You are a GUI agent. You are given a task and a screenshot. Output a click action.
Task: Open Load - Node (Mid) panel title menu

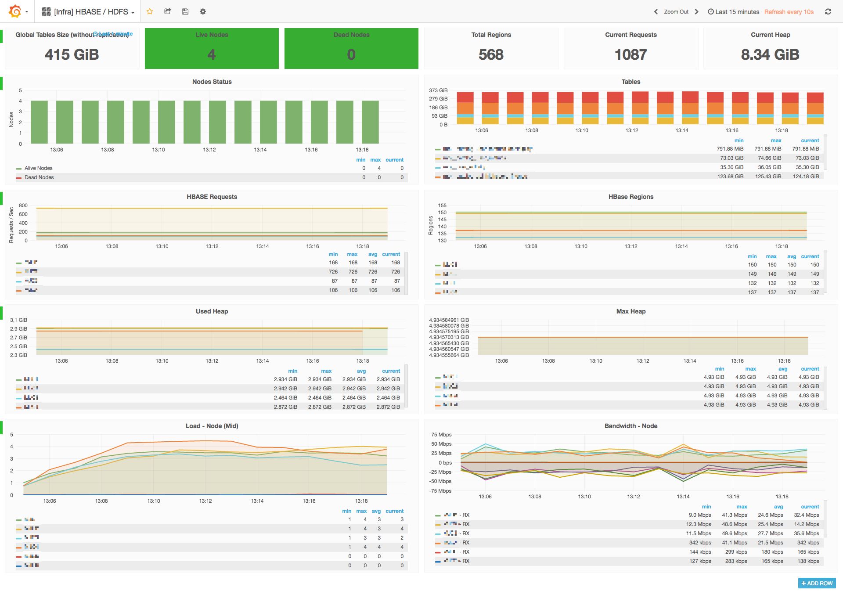(x=212, y=426)
